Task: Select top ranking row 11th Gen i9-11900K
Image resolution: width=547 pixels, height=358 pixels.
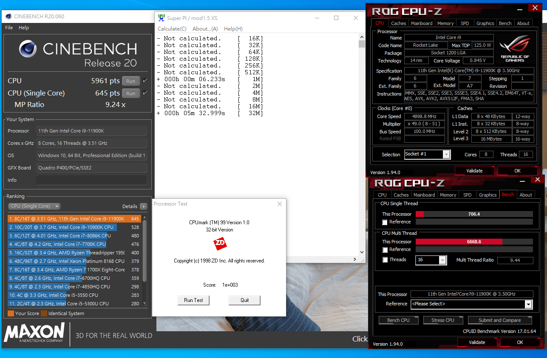Action: 74,219
